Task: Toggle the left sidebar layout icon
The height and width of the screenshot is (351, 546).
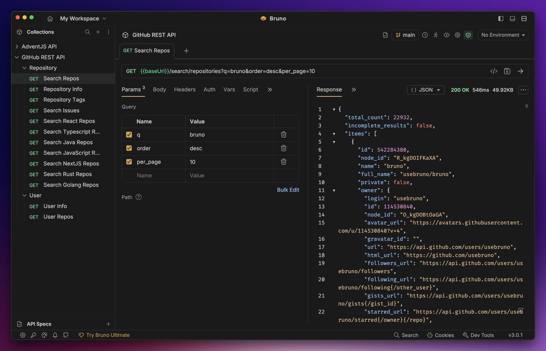Action: (x=501, y=19)
